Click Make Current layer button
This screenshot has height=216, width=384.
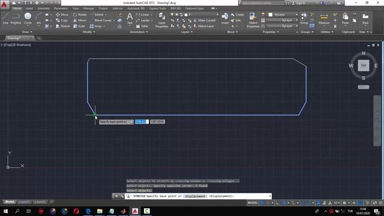(205, 20)
